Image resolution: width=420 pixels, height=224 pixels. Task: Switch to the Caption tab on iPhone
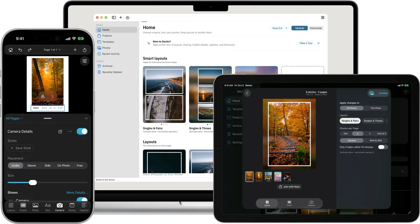click(x=84, y=207)
